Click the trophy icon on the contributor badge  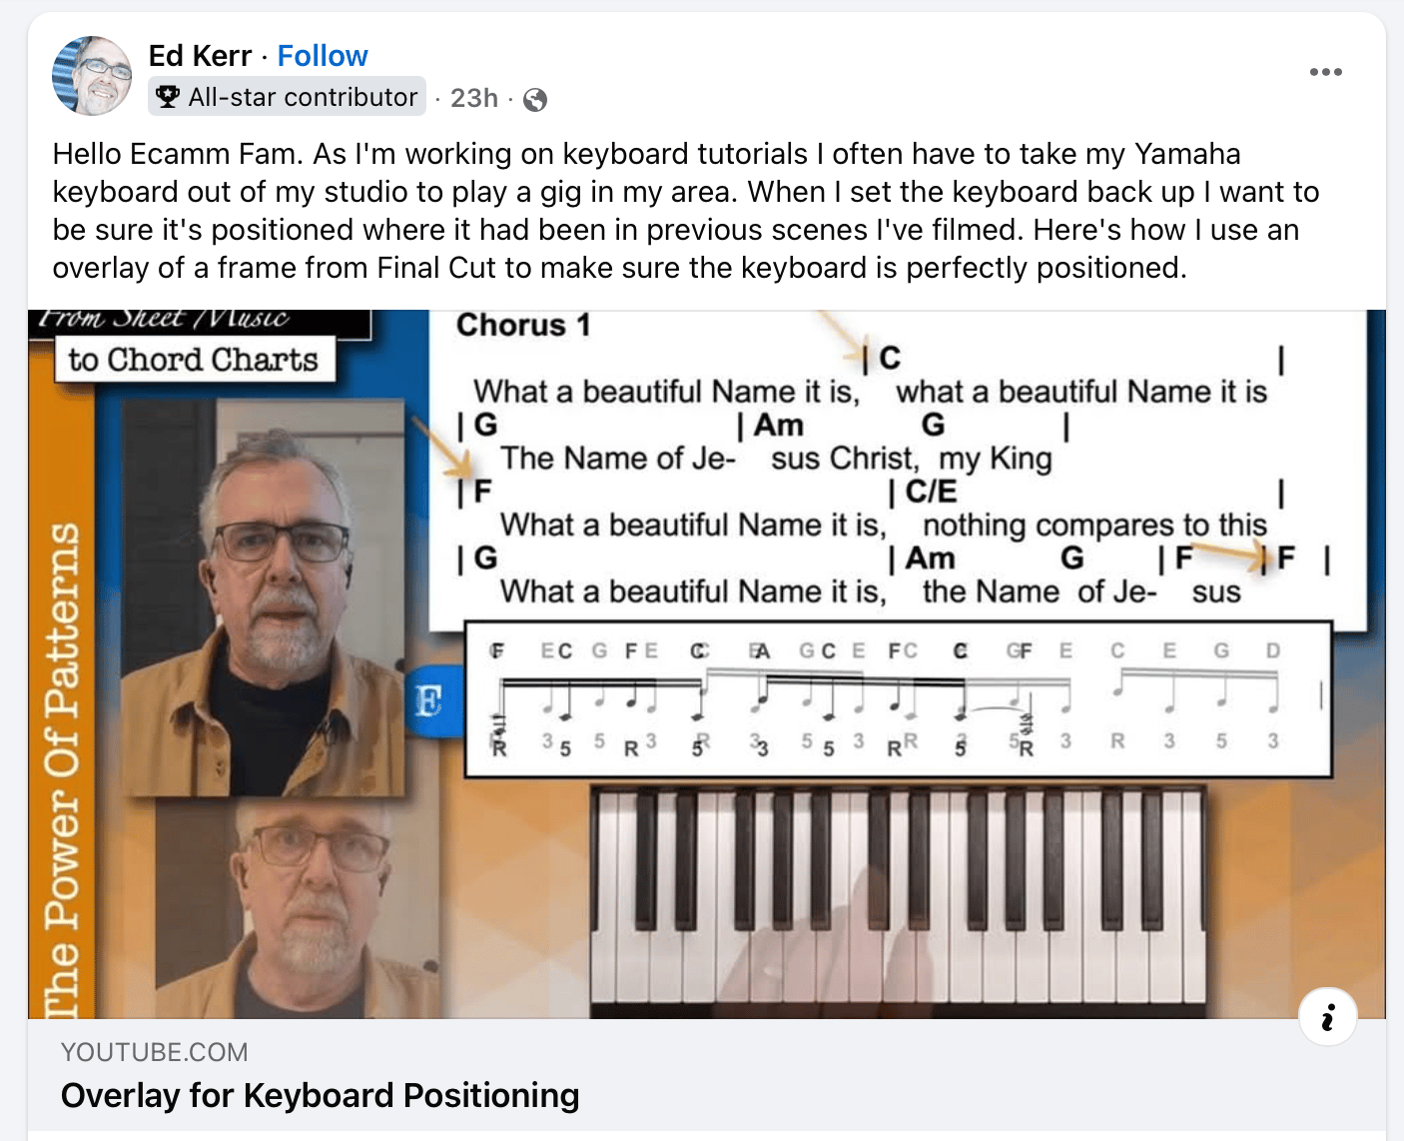pos(168,97)
